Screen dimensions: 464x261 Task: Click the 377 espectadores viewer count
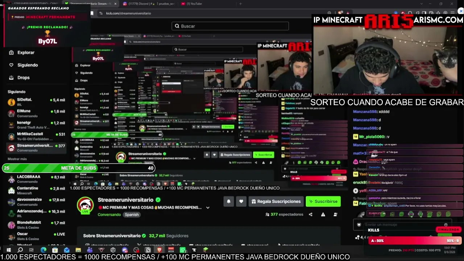[284, 215]
